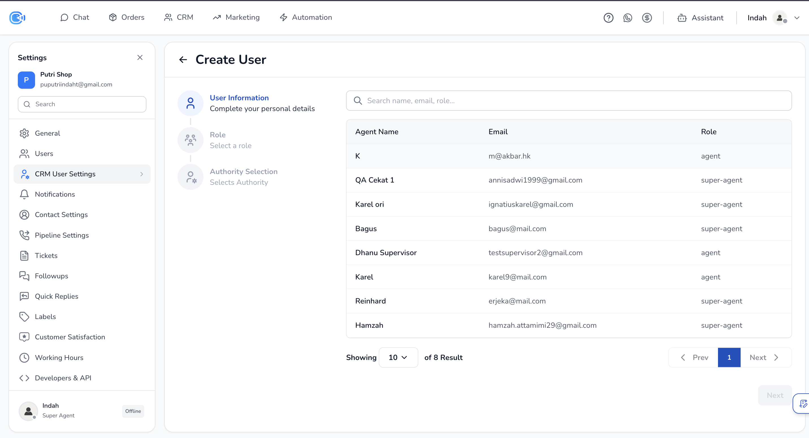Click the floating notes icon at right edge
The width and height of the screenshot is (809, 438).
coord(803,404)
